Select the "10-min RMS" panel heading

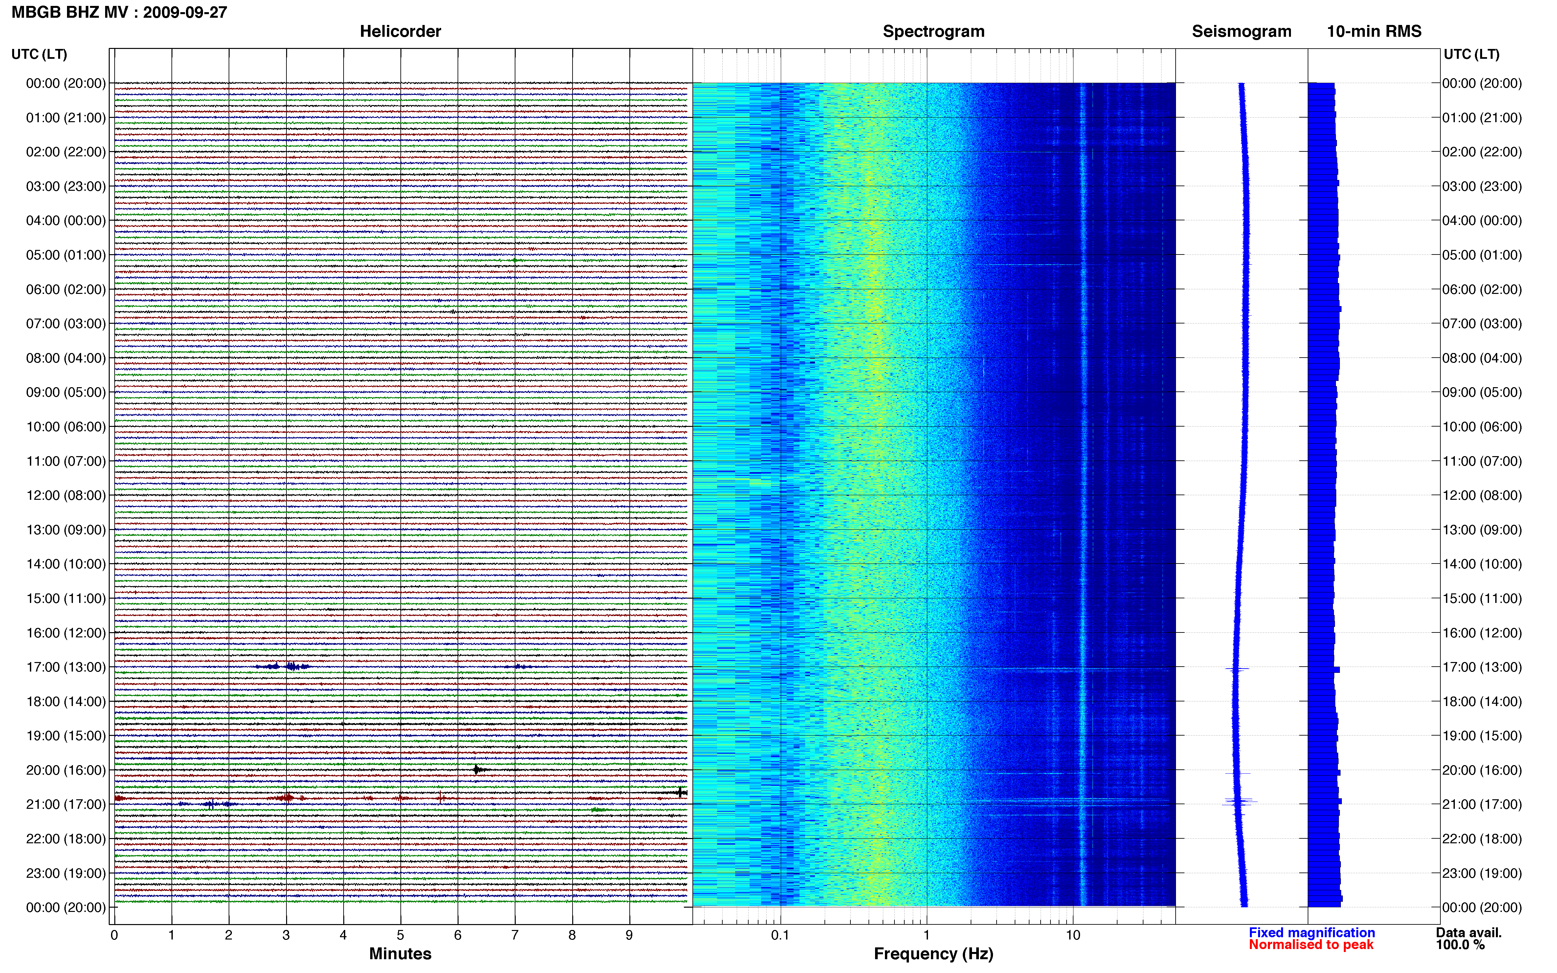coord(1374,32)
